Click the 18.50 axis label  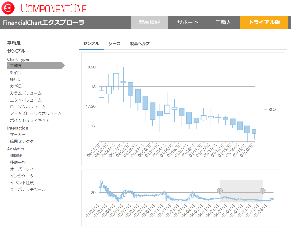click(91, 67)
